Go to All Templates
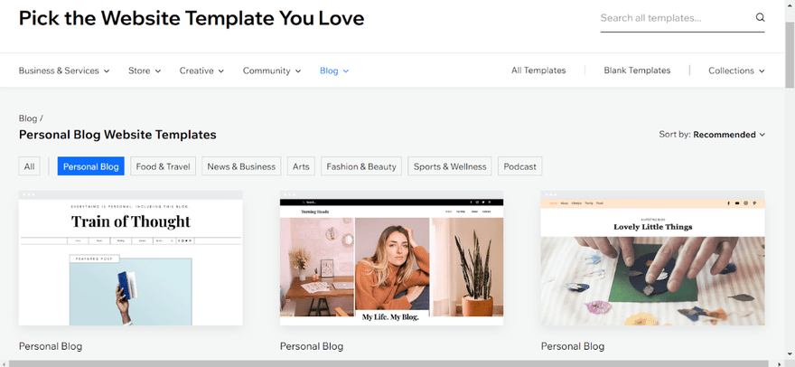Viewport: 795px width, 367px height. coord(538,71)
